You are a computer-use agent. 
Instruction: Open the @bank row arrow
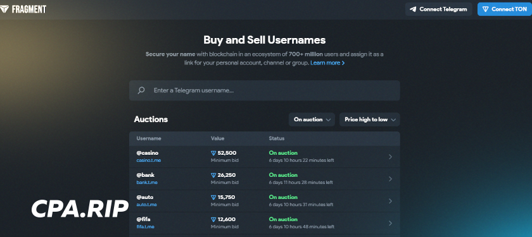tap(390, 179)
